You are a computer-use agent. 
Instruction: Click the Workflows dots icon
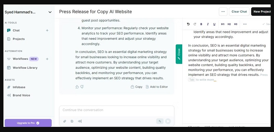(x=9, y=59)
